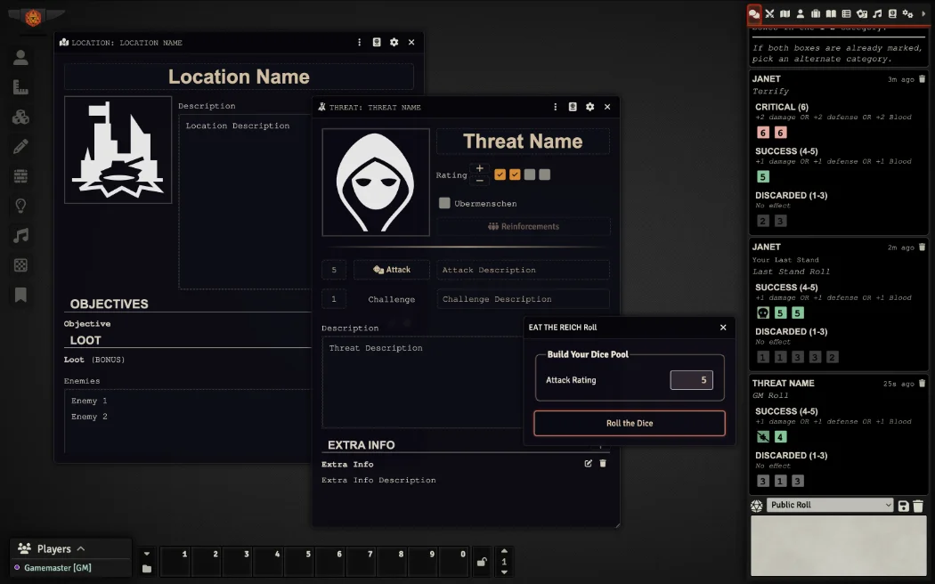Click the Reinforcements button
935x584 pixels.
click(x=523, y=226)
